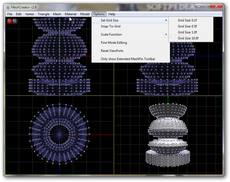Open the File menu
Screen dimensions: 230x182
coord(10,14)
